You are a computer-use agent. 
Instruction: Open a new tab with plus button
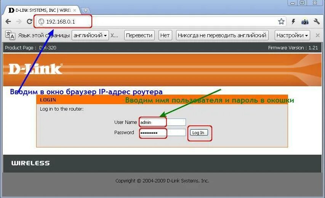coord(85,10)
